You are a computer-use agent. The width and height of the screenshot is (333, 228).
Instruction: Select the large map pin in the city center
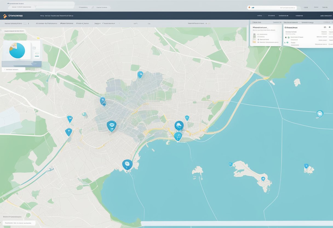(x=111, y=126)
